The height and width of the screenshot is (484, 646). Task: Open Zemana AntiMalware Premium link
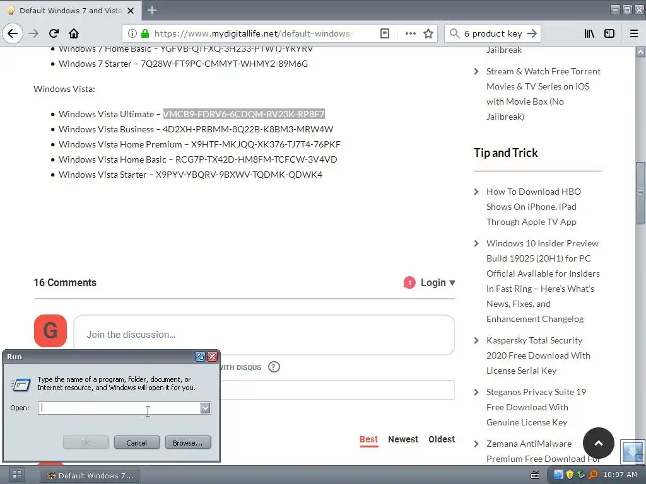[x=543, y=451]
